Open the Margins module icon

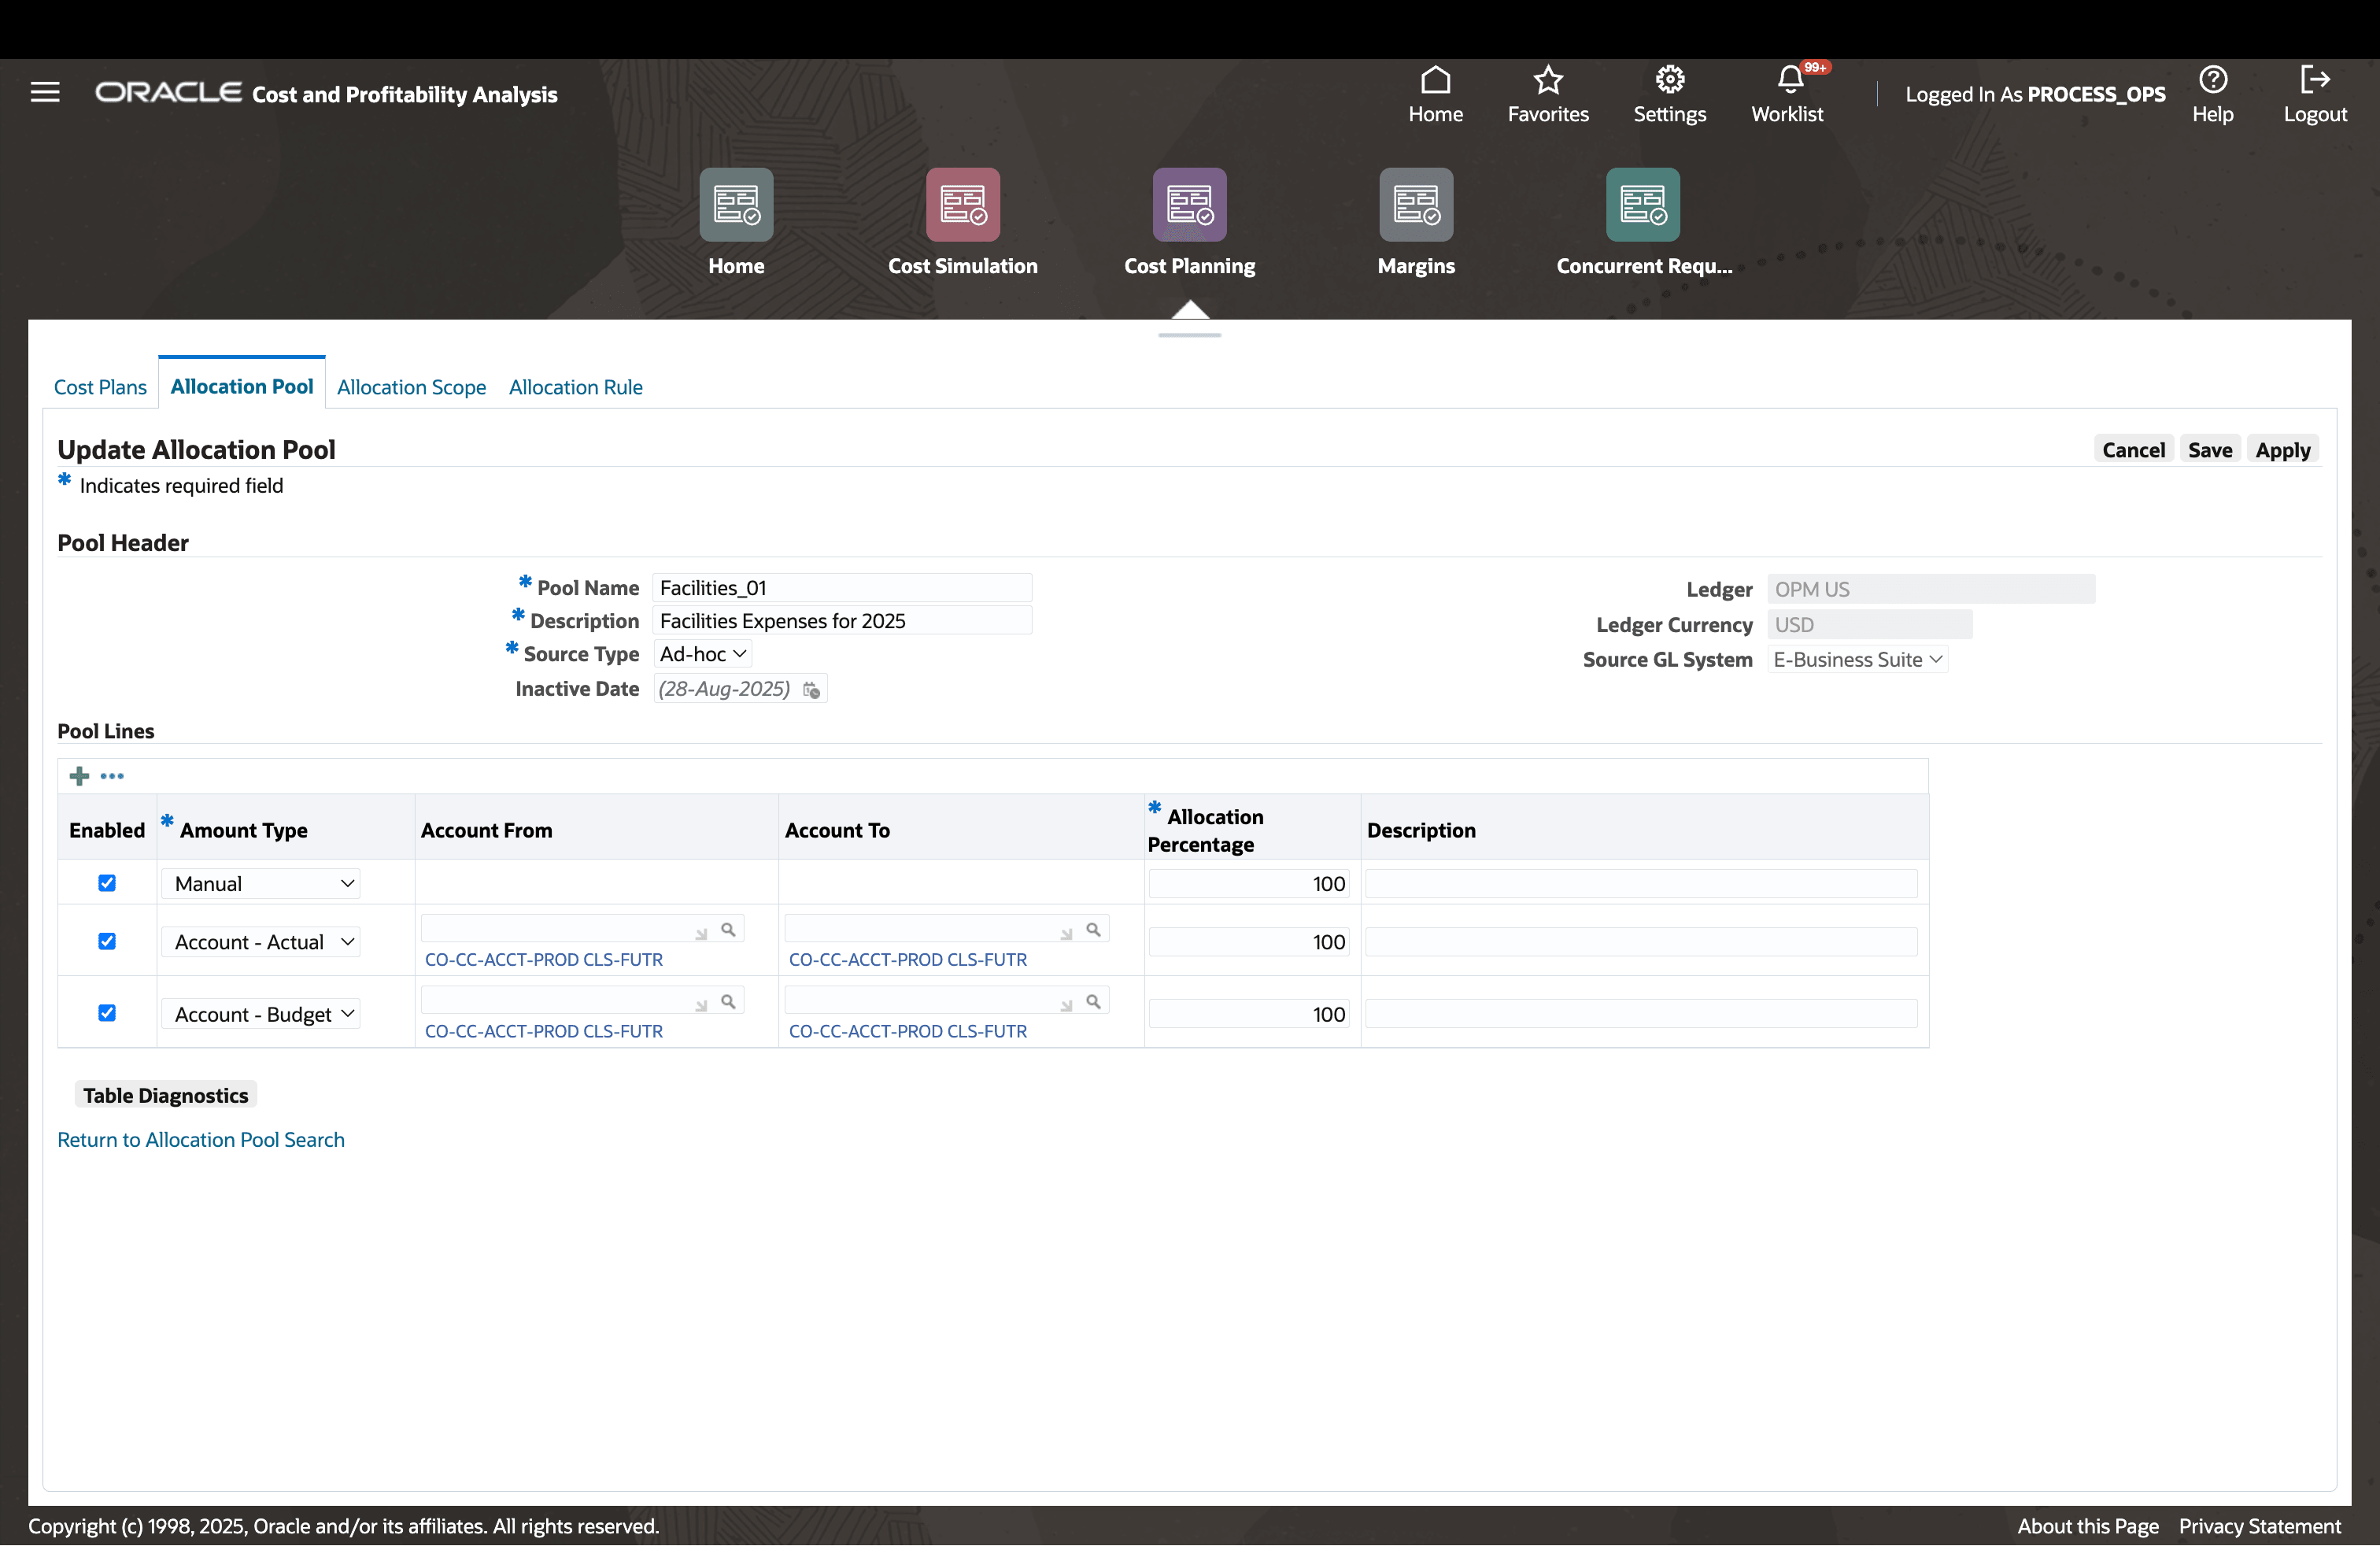[1415, 205]
